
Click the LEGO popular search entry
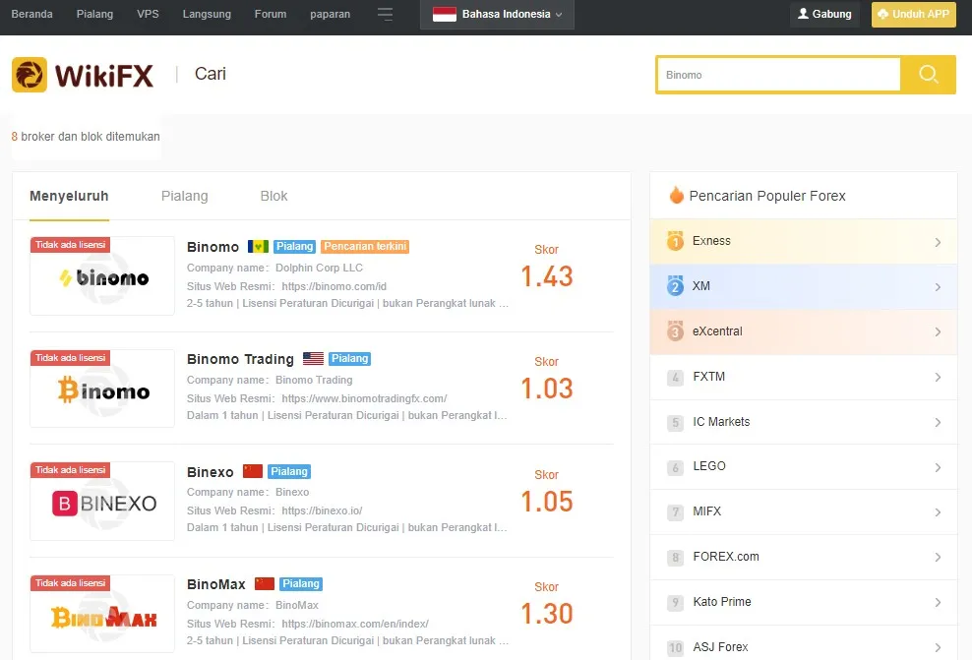tap(804, 466)
